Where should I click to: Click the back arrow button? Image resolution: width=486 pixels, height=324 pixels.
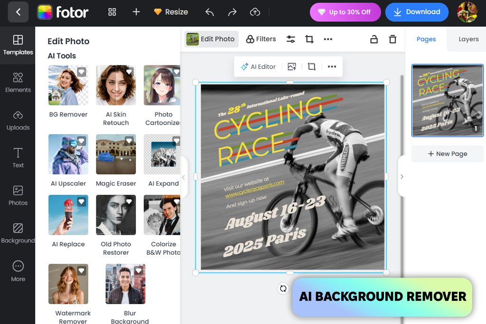pos(18,12)
